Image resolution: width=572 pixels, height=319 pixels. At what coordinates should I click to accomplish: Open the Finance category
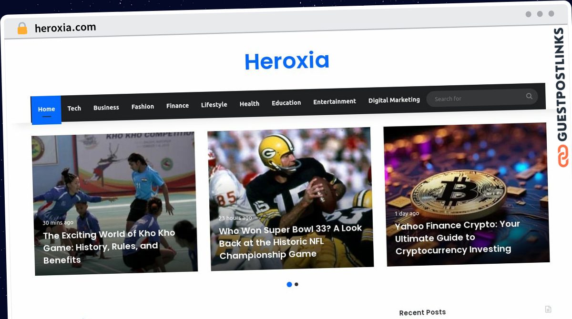pos(177,106)
